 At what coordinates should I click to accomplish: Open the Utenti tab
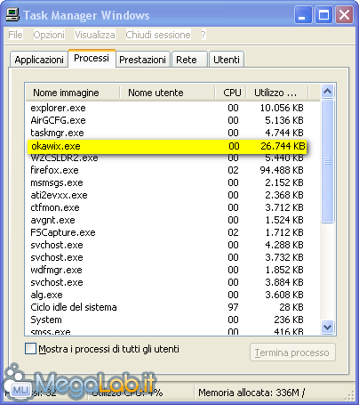227,60
